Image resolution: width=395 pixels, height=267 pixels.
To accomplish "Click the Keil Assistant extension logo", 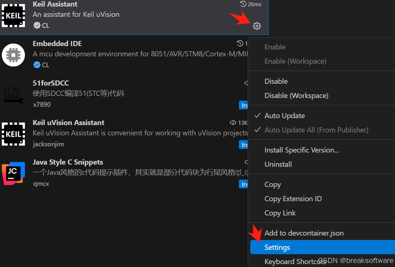I will click(x=13, y=16).
